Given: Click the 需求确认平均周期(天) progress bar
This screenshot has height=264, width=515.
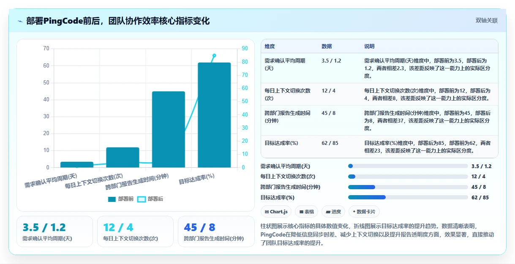Looking at the screenshot, I should (408, 166).
